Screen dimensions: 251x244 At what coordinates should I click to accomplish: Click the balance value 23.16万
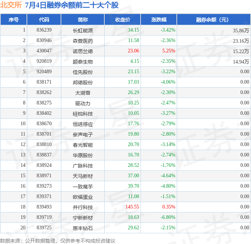[241, 41]
